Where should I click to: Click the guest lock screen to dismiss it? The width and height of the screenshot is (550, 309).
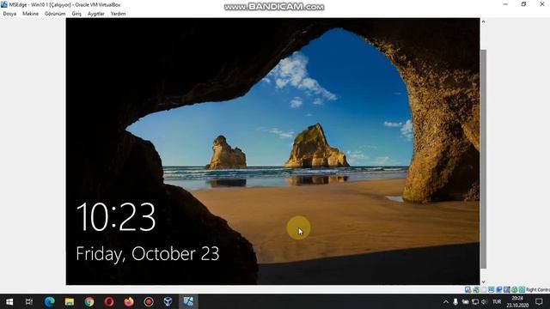coord(272,151)
